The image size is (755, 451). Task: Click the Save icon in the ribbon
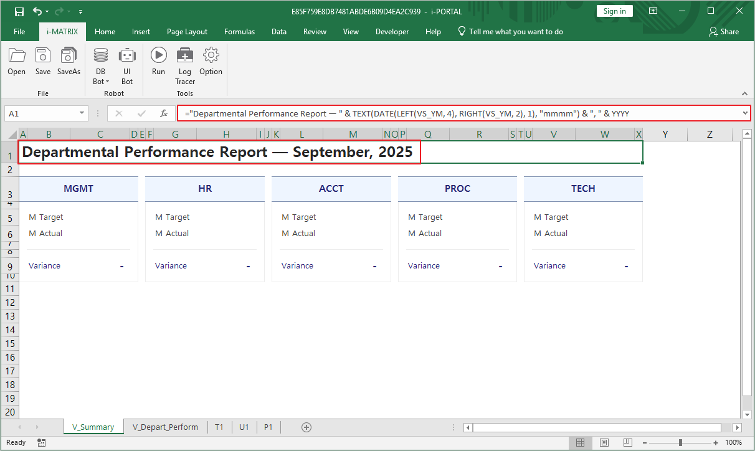(x=42, y=62)
